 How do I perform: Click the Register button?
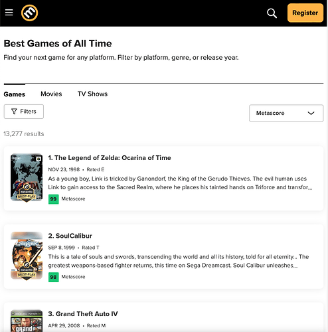[x=305, y=13]
